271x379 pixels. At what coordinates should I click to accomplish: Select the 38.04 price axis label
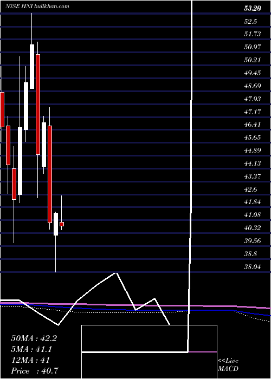253,267
